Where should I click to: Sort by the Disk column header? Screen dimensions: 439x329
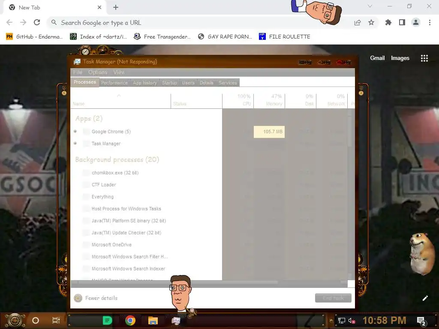(x=301, y=101)
